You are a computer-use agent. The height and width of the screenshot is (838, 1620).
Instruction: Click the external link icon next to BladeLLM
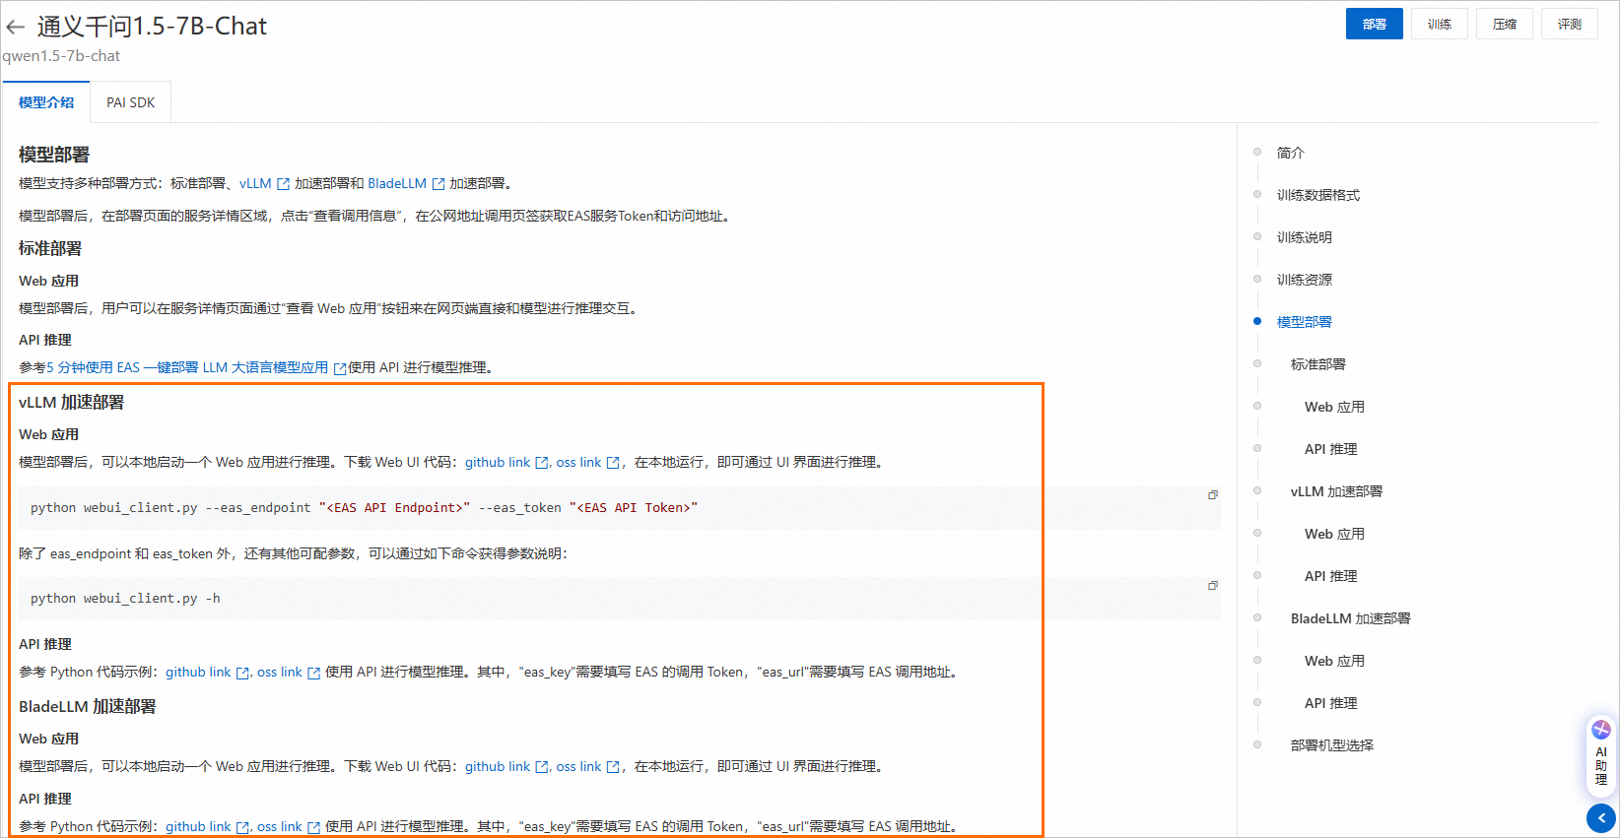(439, 184)
